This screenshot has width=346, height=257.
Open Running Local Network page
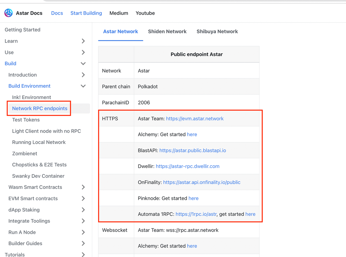click(x=39, y=142)
